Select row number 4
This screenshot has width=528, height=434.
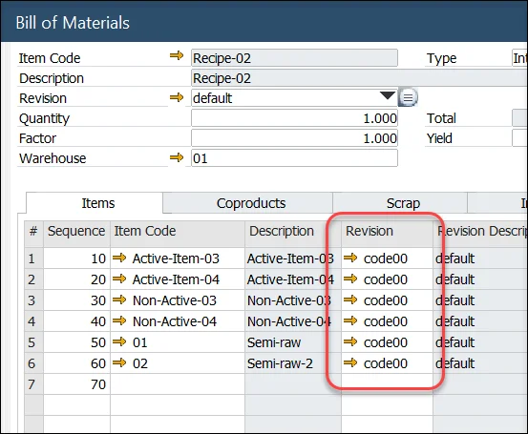click(33, 321)
